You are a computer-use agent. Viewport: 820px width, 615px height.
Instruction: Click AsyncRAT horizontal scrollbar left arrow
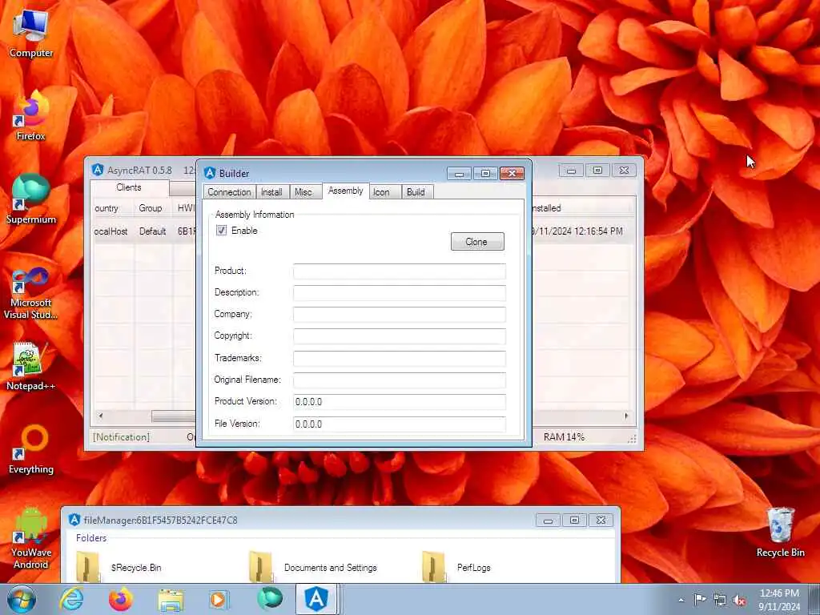pos(101,416)
